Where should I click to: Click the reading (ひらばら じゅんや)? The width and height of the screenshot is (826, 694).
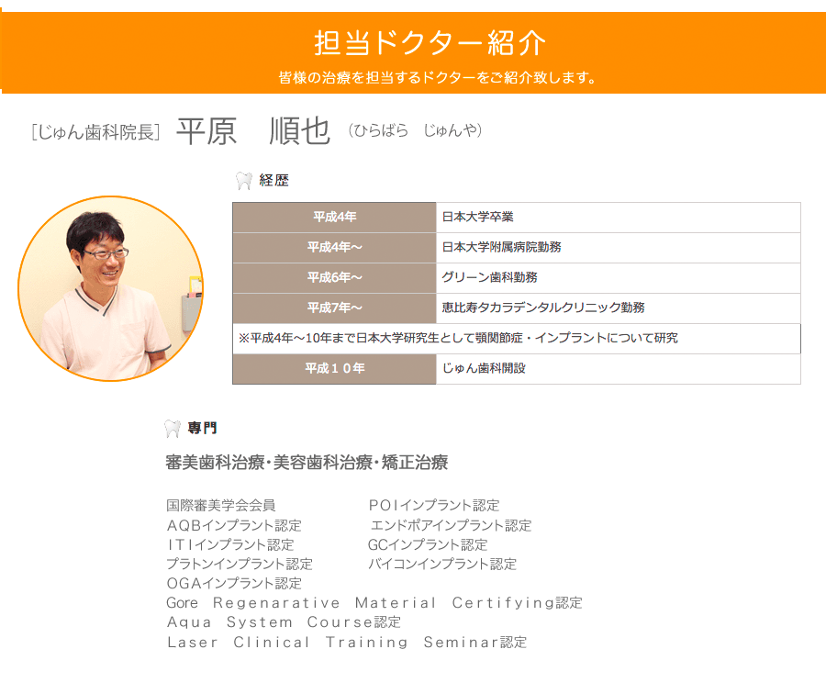click(415, 130)
